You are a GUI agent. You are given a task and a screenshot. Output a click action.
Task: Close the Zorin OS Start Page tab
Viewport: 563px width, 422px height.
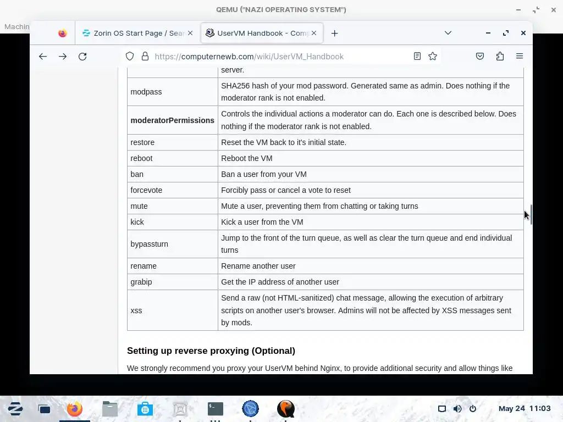click(x=190, y=33)
